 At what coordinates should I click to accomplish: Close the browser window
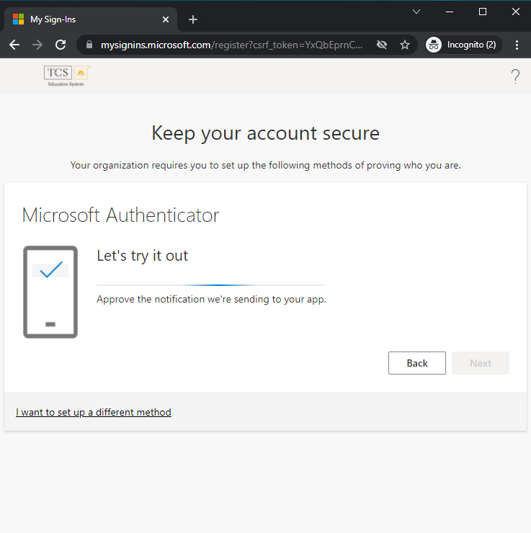click(515, 12)
